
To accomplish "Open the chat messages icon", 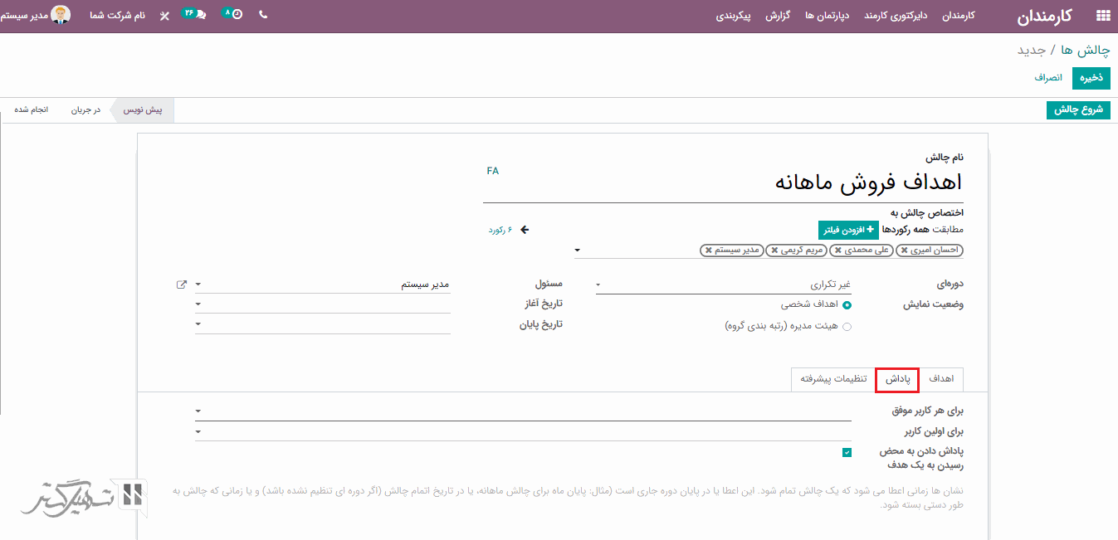I will coord(200,15).
